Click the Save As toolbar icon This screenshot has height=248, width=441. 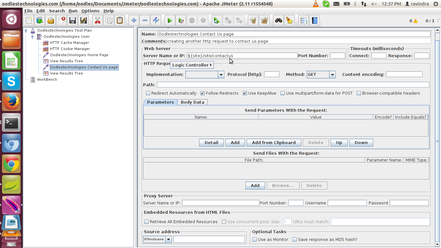(84, 21)
